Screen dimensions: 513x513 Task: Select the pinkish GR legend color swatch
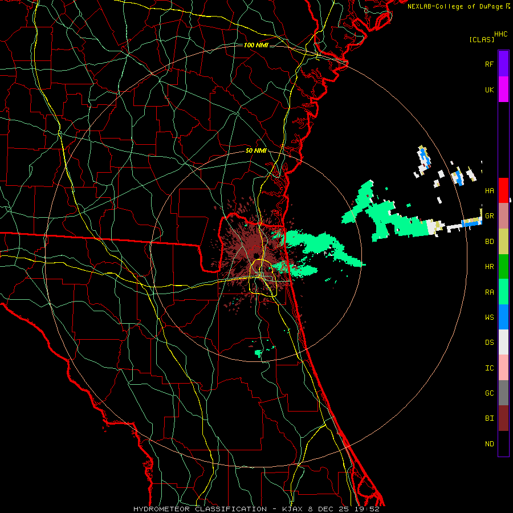pyautogui.click(x=503, y=216)
